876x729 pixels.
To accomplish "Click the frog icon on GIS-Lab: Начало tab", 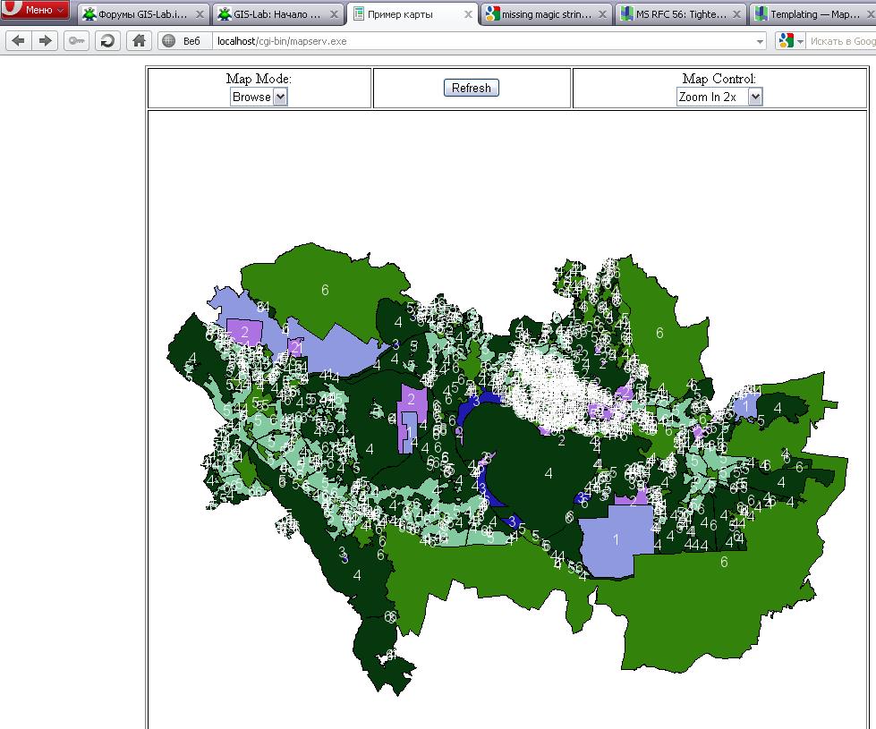I will [224, 14].
